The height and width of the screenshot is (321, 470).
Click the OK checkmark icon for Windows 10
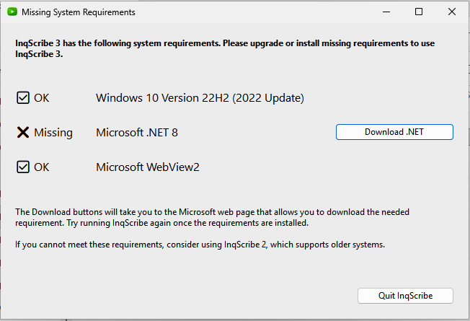pyautogui.click(x=23, y=98)
